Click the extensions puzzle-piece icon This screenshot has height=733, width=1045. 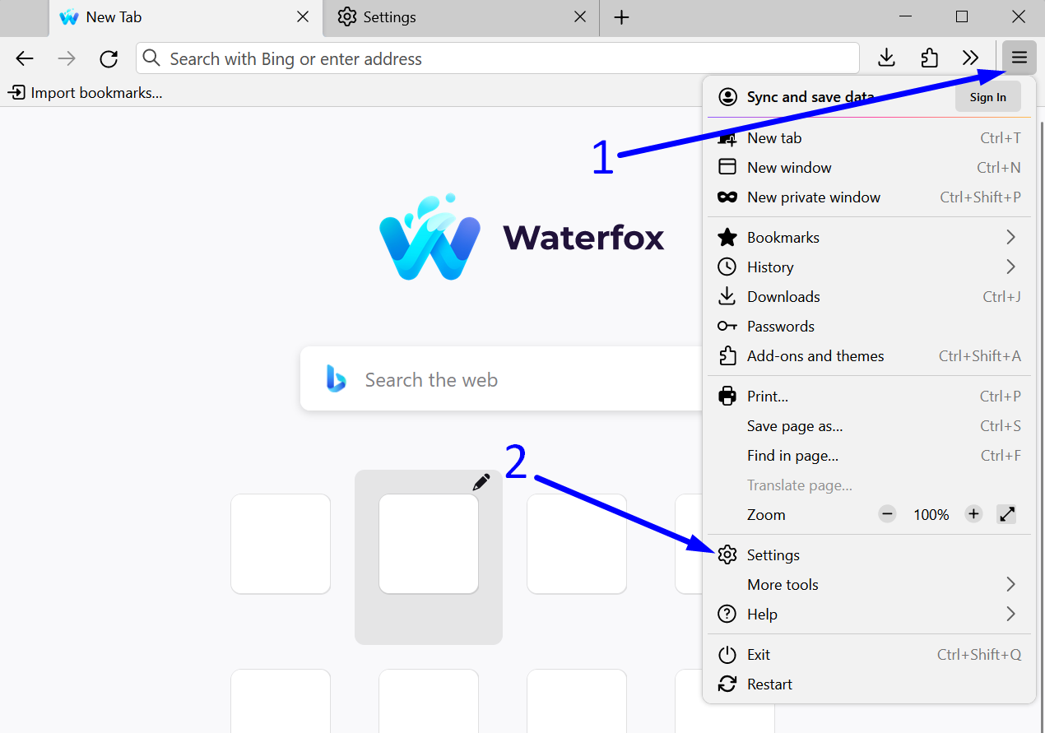coord(929,58)
